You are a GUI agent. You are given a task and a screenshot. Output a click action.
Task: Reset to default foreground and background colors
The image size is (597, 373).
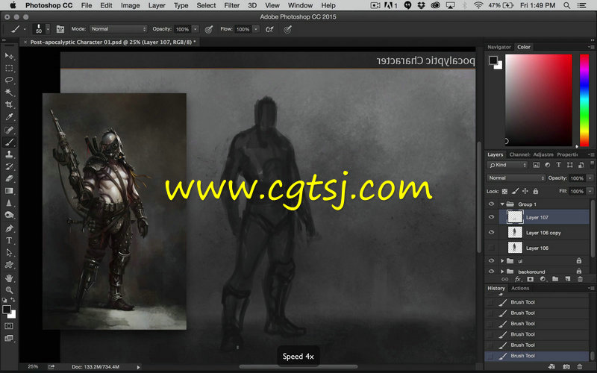4,300
